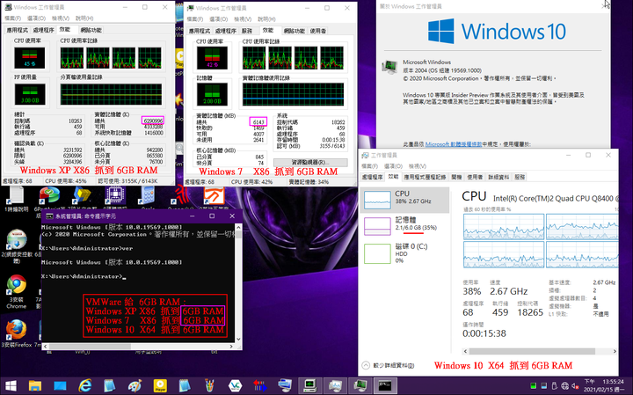
Task: Open 應用程式 tab in XP Task Manager
Action: click(x=17, y=30)
